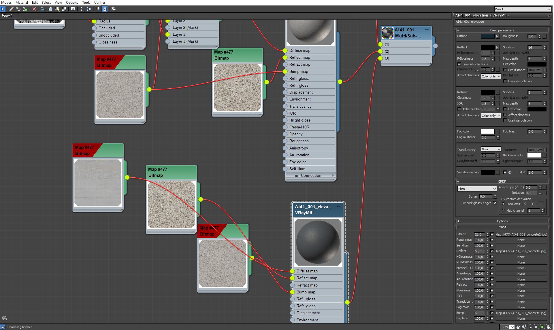Image resolution: width=554 pixels, height=330 pixels.
Task: Click Put Material to Scene icon
Action: pos(18,9)
